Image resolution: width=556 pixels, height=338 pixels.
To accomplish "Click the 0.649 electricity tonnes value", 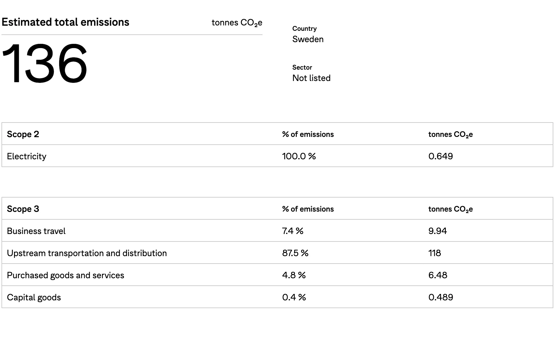I will point(440,156).
